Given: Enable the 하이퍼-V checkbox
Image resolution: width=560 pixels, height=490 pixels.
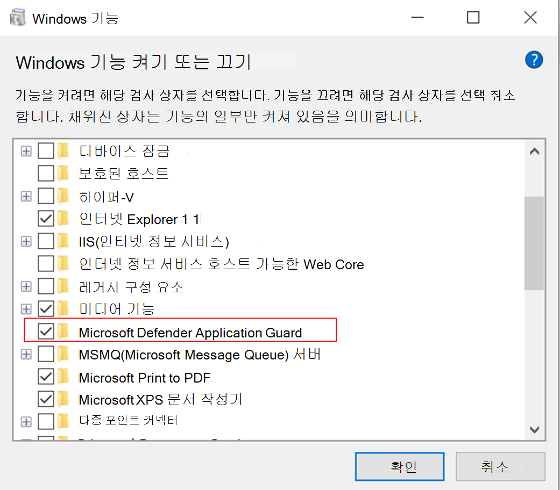Looking at the screenshot, I should [x=46, y=196].
